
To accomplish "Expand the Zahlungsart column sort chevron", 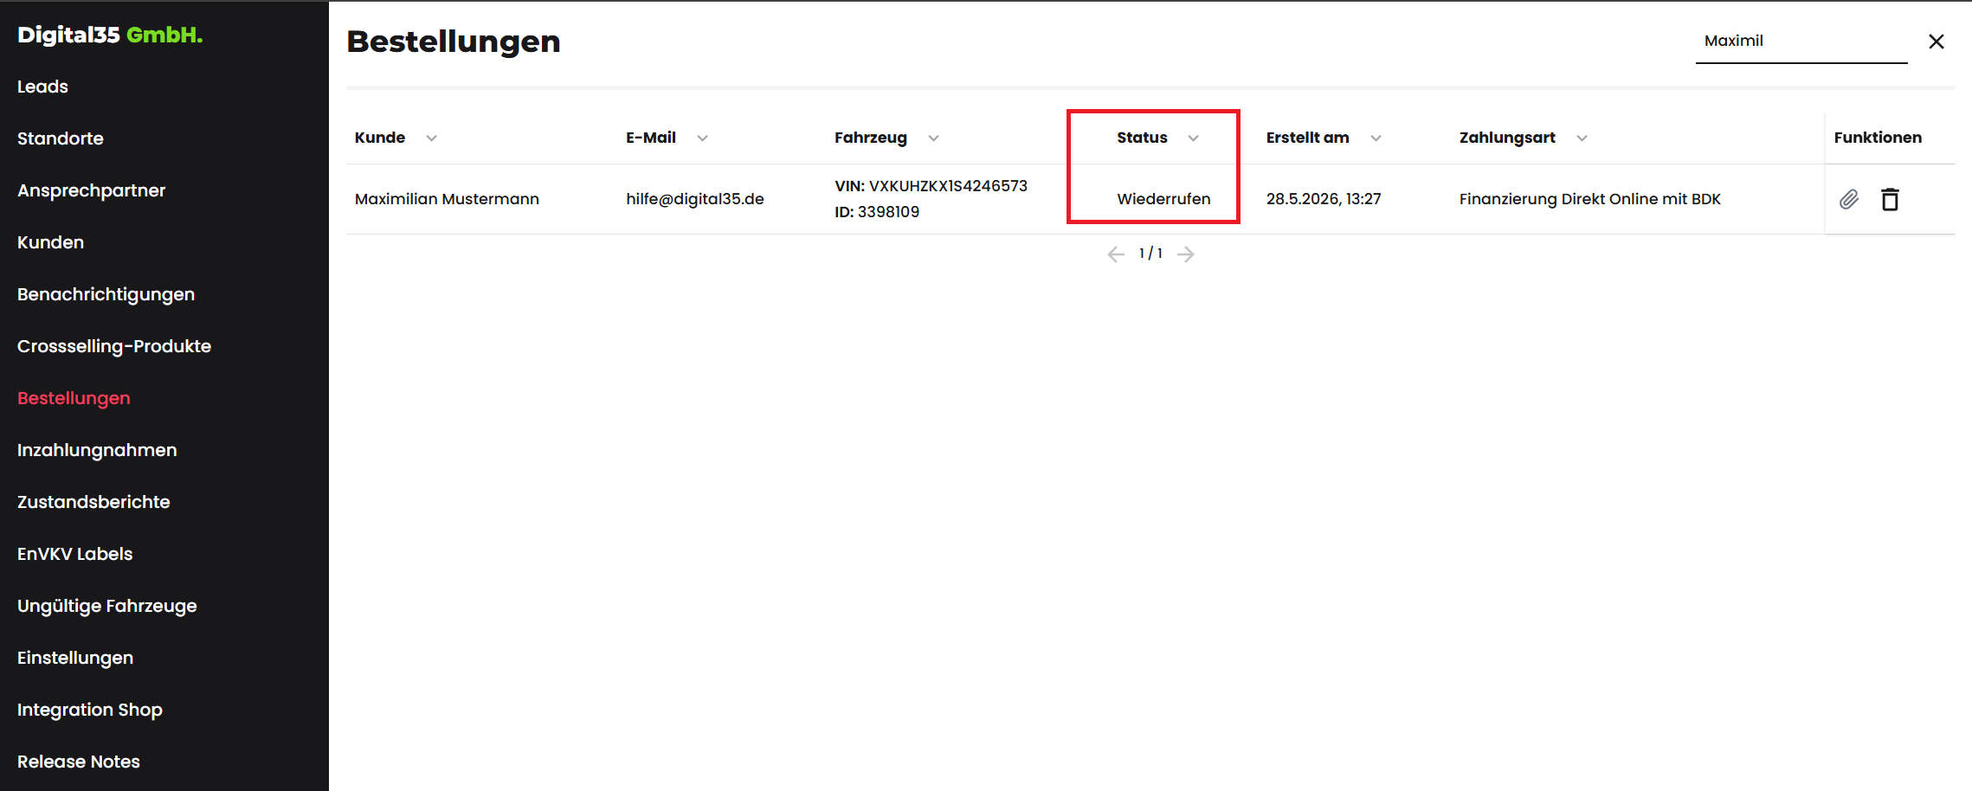I will point(1582,138).
